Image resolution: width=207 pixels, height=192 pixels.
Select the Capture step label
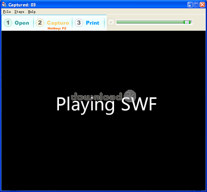tap(58, 23)
